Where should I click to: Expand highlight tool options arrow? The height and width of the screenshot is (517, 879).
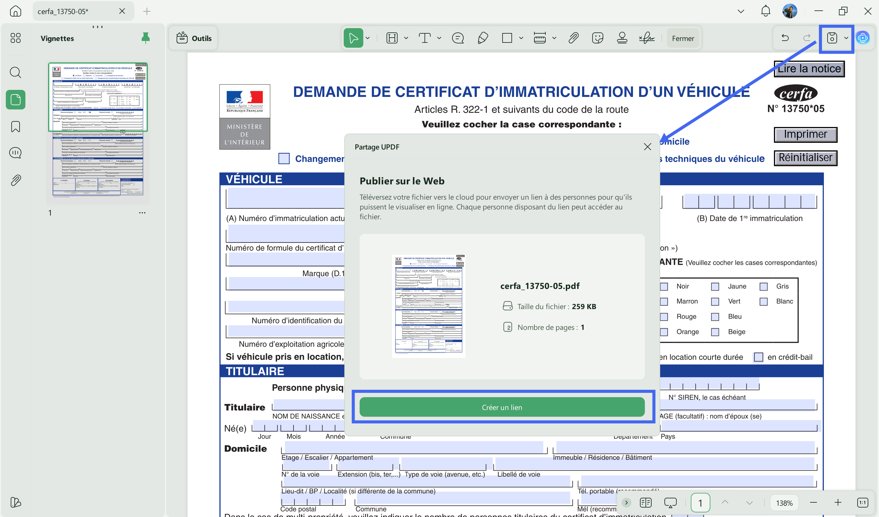(x=406, y=38)
